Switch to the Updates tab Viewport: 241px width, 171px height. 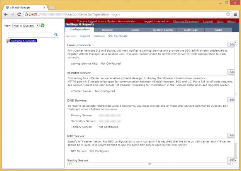(107, 30)
